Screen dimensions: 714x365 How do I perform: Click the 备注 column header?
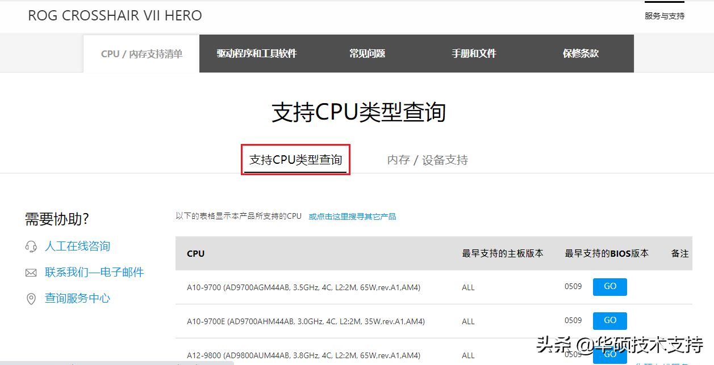[x=680, y=253]
